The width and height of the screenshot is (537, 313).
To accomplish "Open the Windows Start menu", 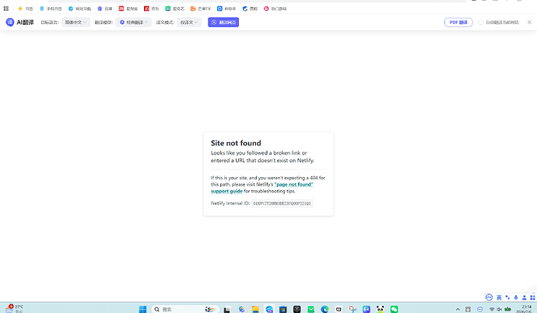I will click(x=143, y=309).
